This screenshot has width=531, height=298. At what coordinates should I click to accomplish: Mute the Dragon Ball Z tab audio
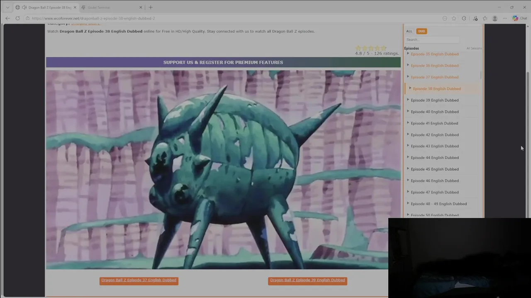pos(24,7)
